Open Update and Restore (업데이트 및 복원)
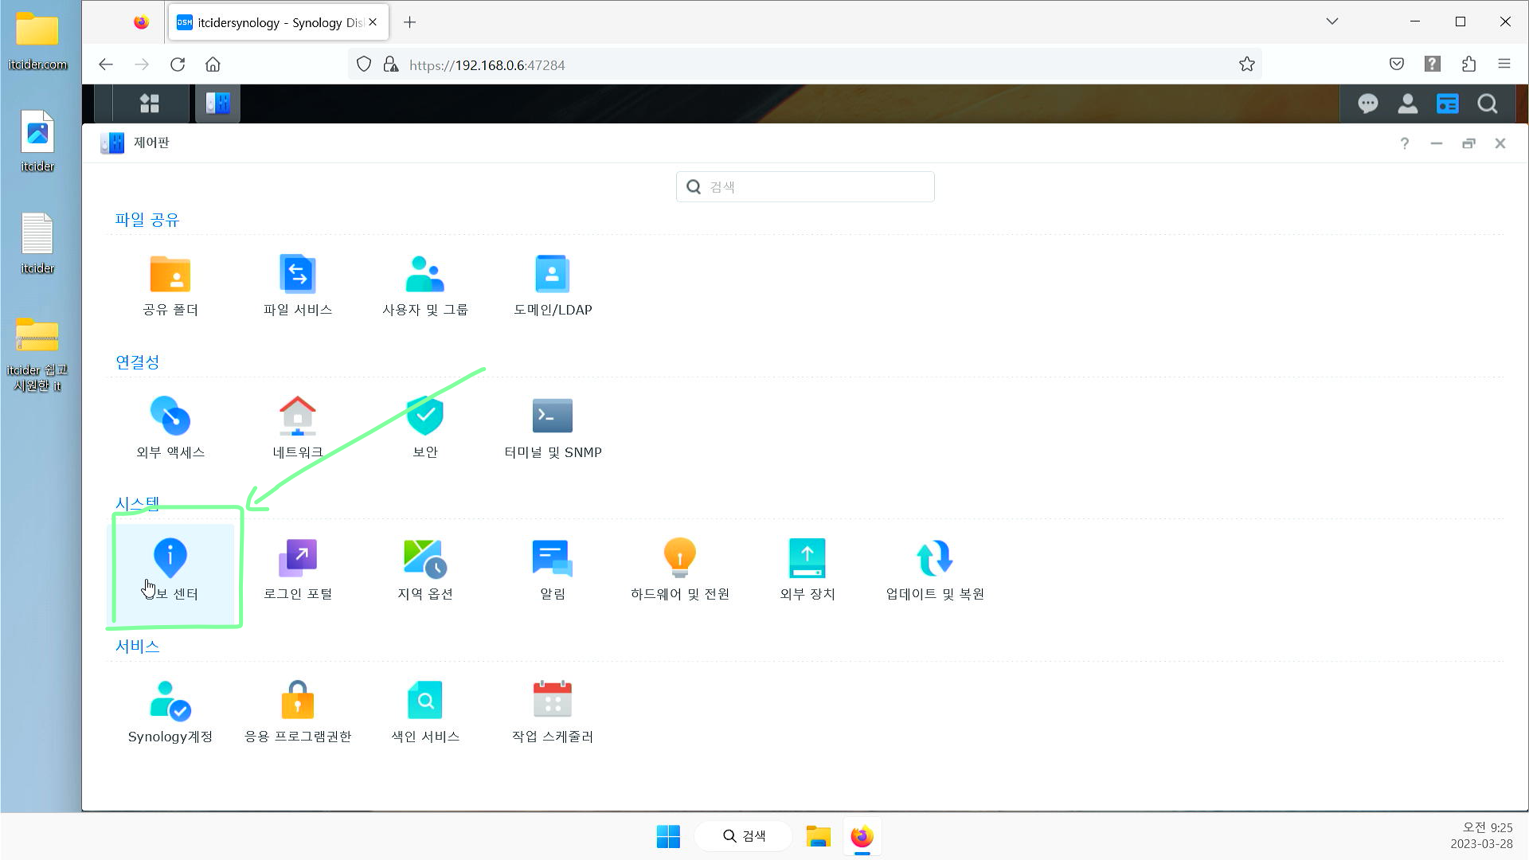 pyautogui.click(x=934, y=559)
